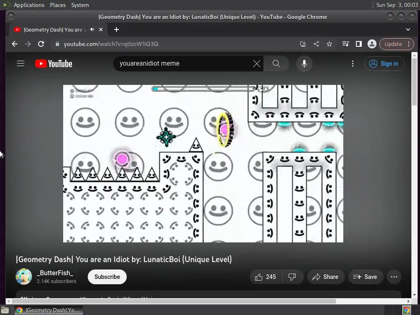The width and height of the screenshot is (420, 315).
Task: Click the Update Chrome button
Action: point(393,44)
